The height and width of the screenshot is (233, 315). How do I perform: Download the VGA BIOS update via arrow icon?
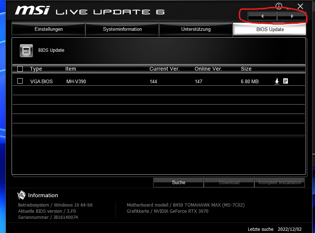tap(277, 81)
